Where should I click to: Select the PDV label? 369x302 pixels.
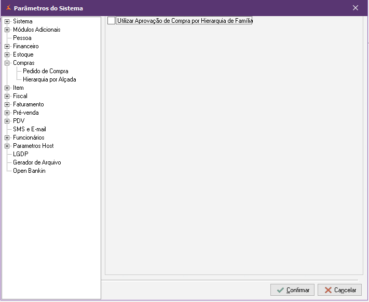pos(19,121)
